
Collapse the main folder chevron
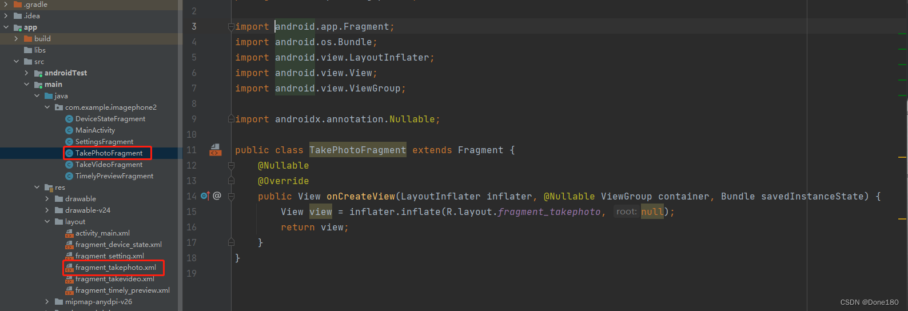click(26, 85)
